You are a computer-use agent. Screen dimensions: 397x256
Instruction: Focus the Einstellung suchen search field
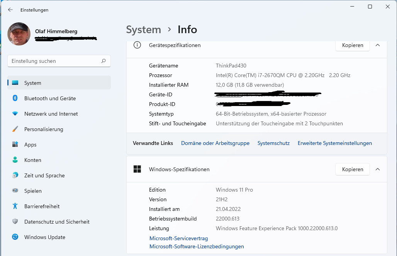59,61
